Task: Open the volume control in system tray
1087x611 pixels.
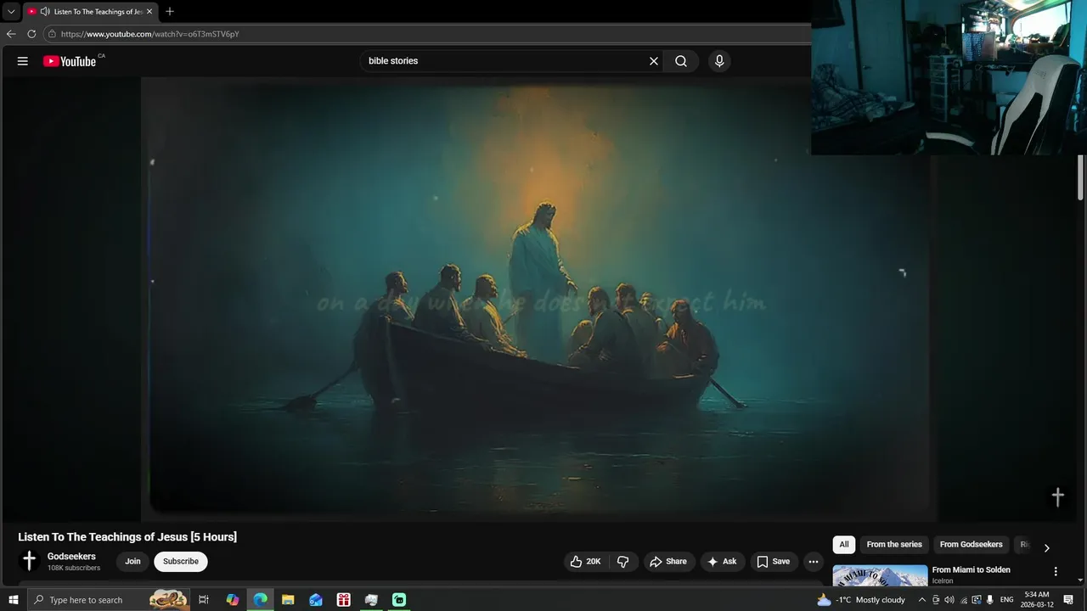Action: tap(949, 600)
